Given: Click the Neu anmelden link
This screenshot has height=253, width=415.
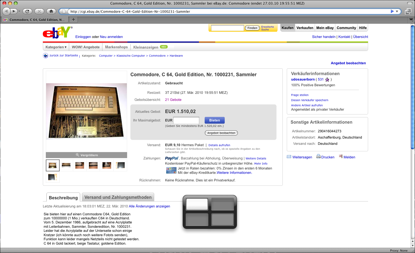Looking at the screenshot, I should pyautogui.click(x=111, y=37).
